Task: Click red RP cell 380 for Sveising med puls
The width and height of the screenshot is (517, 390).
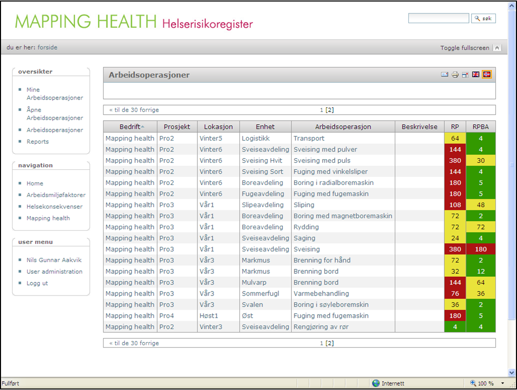Action: coord(455,161)
